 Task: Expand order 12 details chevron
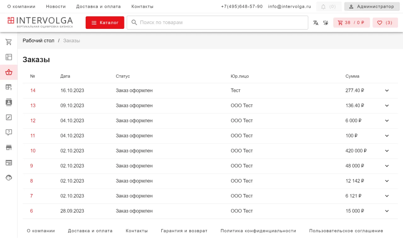tap(387, 121)
